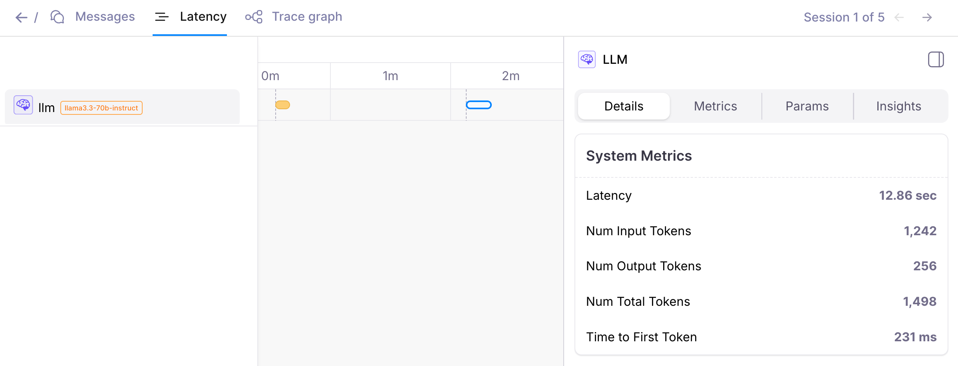Click the brain icon beside the llm span
Viewport: 958px width, 366px height.
(23, 106)
